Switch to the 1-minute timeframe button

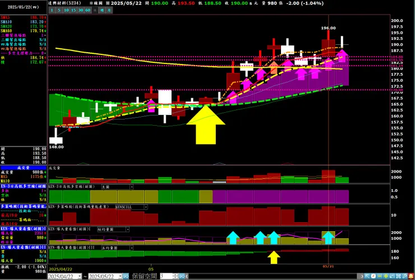(x=52, y=10)
